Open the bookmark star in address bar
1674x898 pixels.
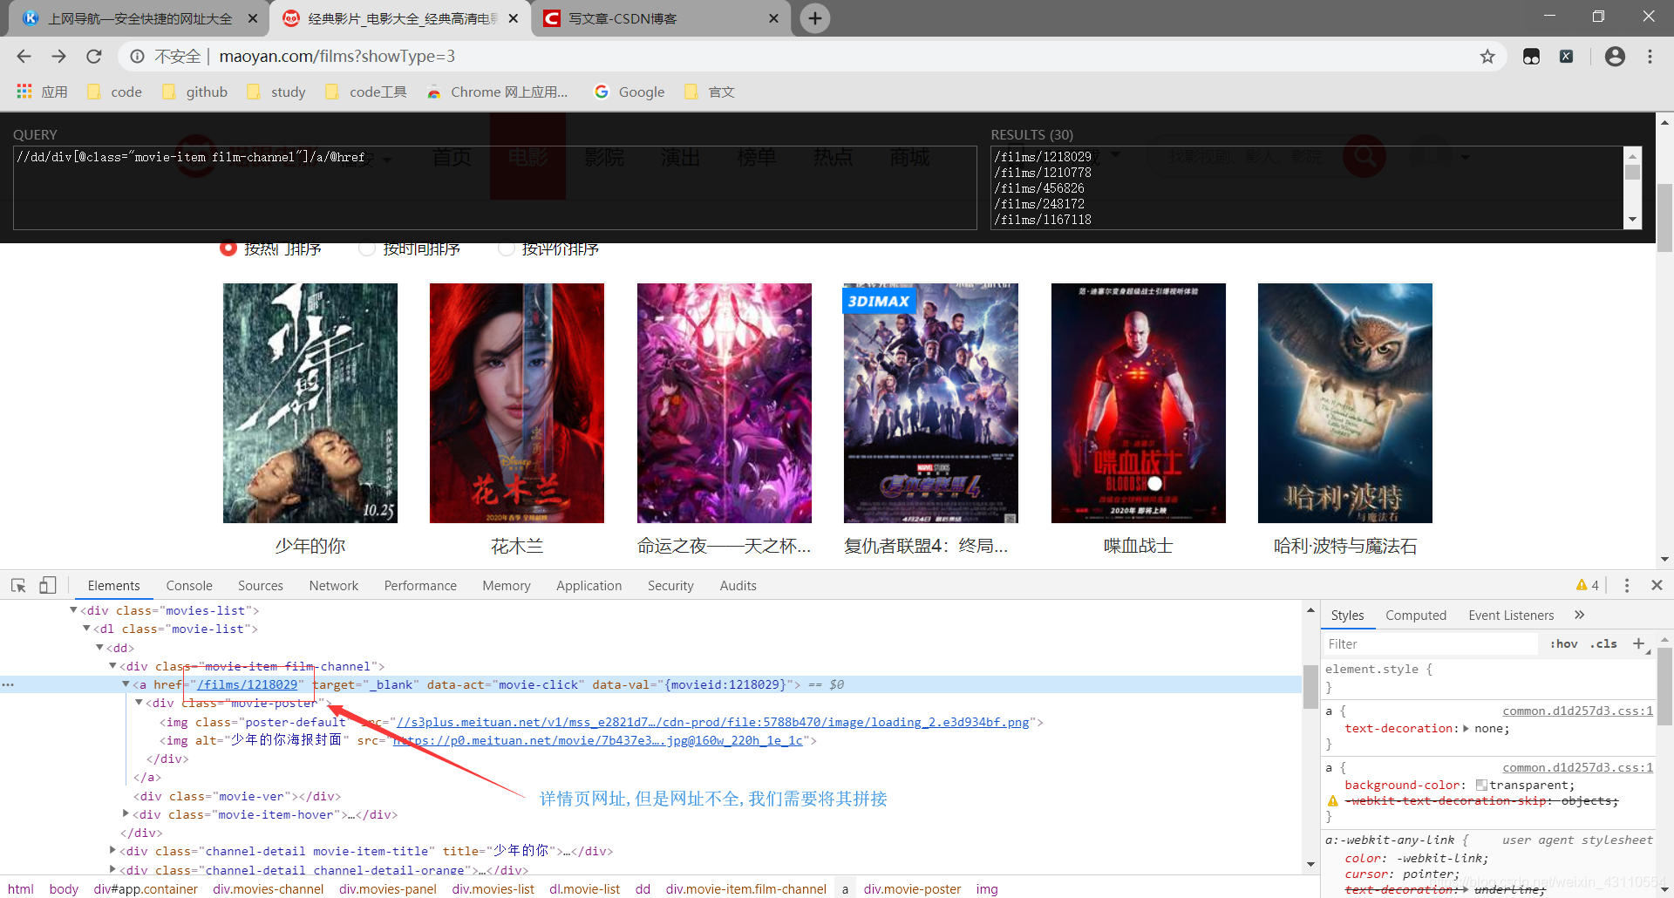1487,56
